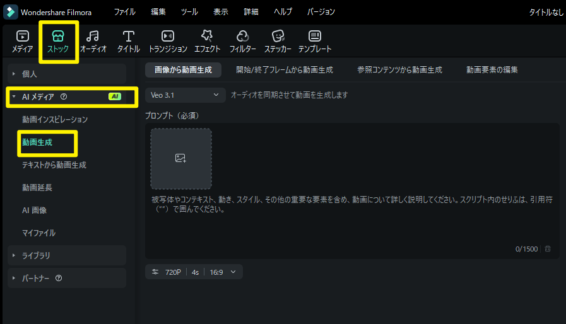Screen dimensions: 566x324
Task: Click the オーディオを同期させて動画を生成します description
Action: [x=289, y=95]
